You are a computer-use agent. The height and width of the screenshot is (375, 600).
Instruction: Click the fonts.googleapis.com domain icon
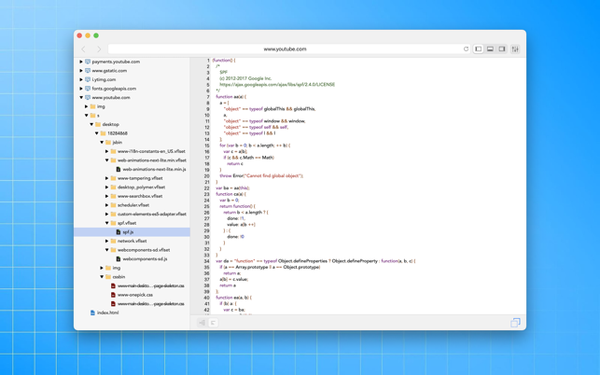(88, 89)
